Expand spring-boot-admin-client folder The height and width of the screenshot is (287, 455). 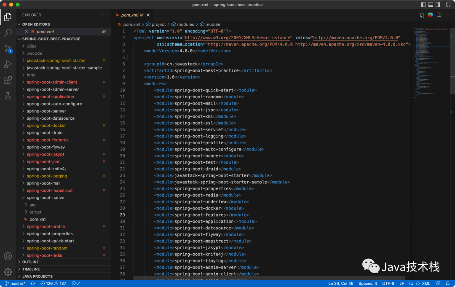point(64,82)
